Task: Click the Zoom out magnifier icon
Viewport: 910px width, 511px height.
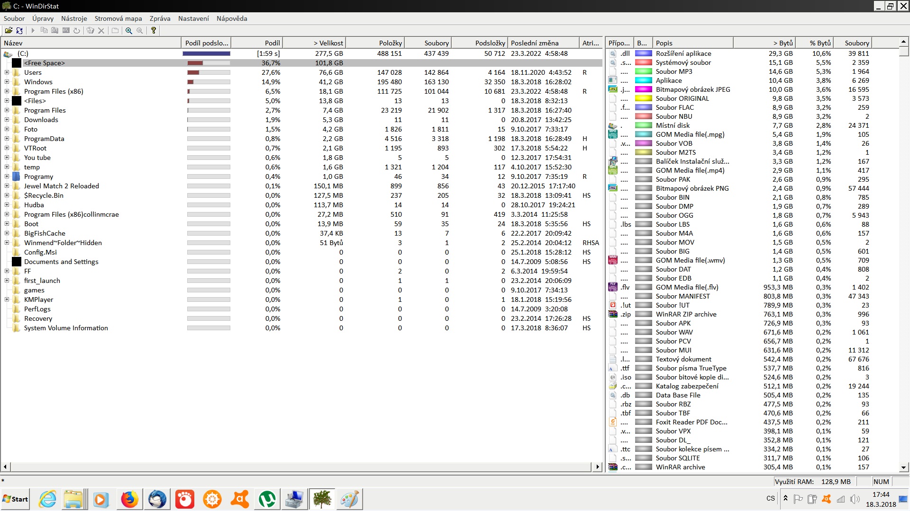Action: point(140,30)
